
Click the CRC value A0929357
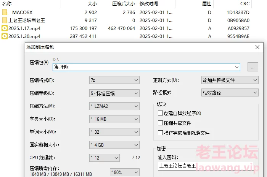pyautogui.click(x=238, y=28)
